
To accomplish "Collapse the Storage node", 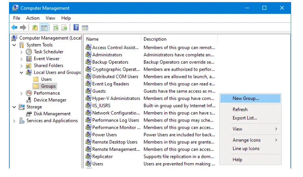I will [14, 107].
